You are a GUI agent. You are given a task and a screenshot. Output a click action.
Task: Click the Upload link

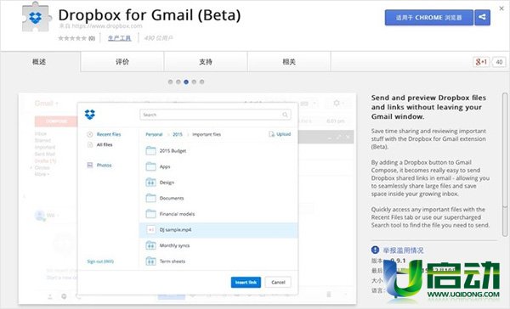(284, 134)
